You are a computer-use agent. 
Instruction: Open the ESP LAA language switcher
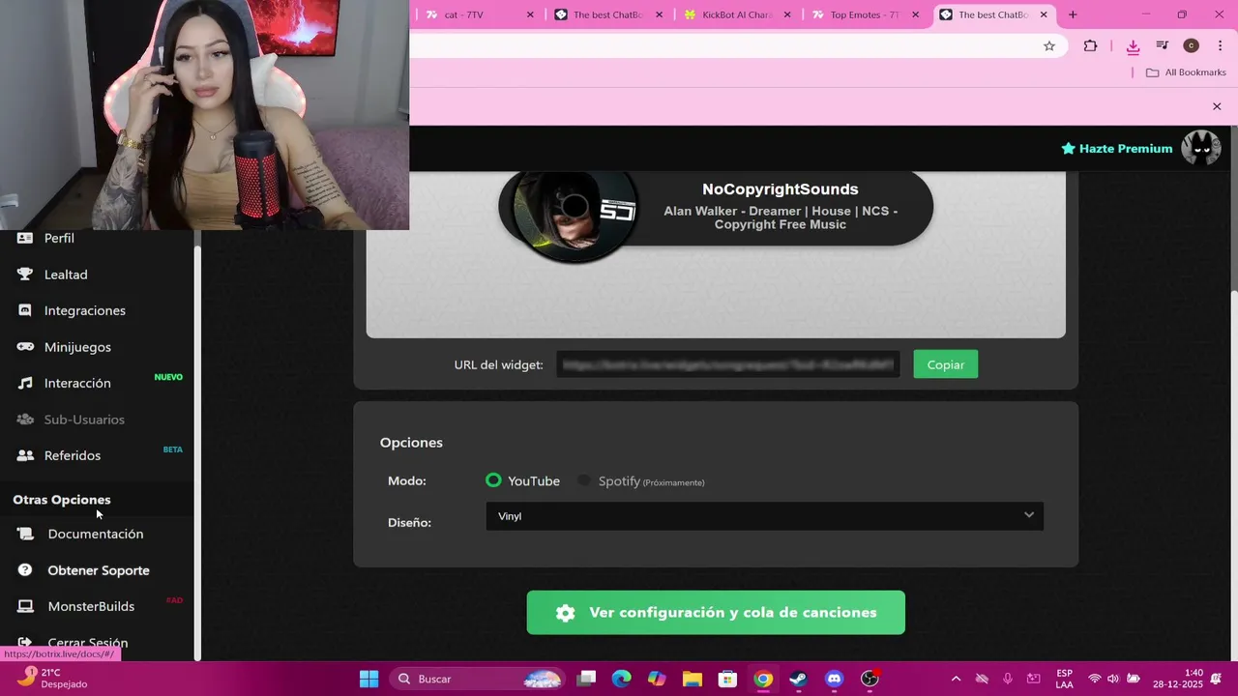[x=1064, y=679]
